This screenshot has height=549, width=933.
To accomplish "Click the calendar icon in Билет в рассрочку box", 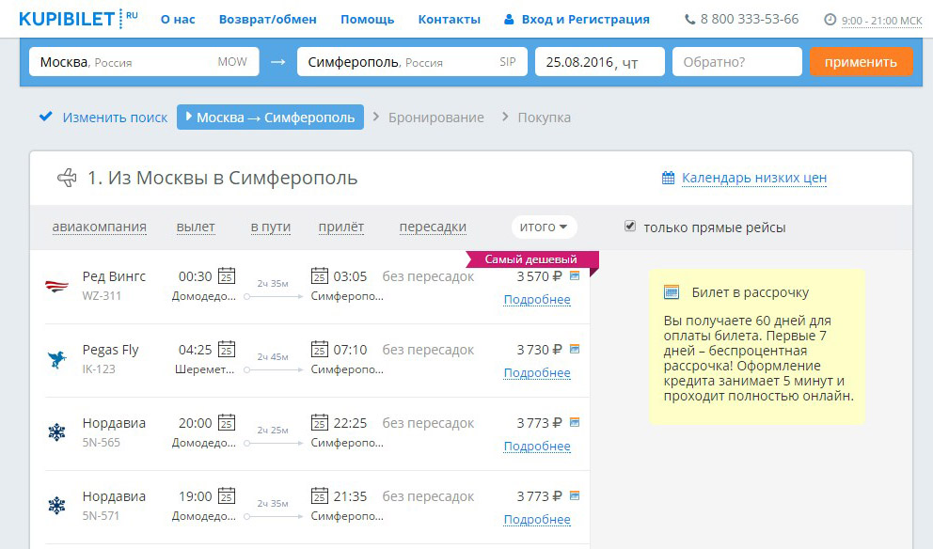I will [x=672, y=292].
